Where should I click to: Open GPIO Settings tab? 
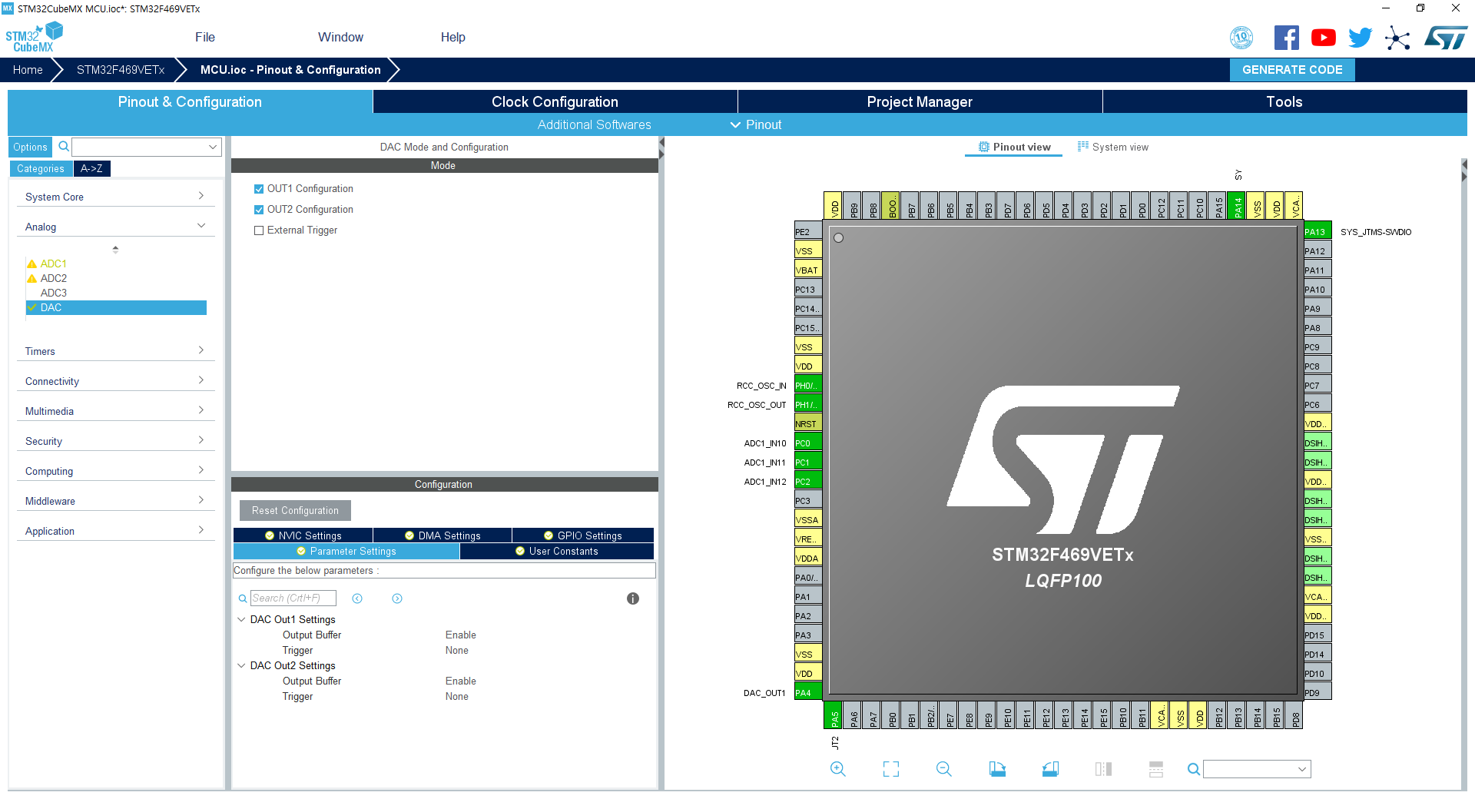point(582,535)
